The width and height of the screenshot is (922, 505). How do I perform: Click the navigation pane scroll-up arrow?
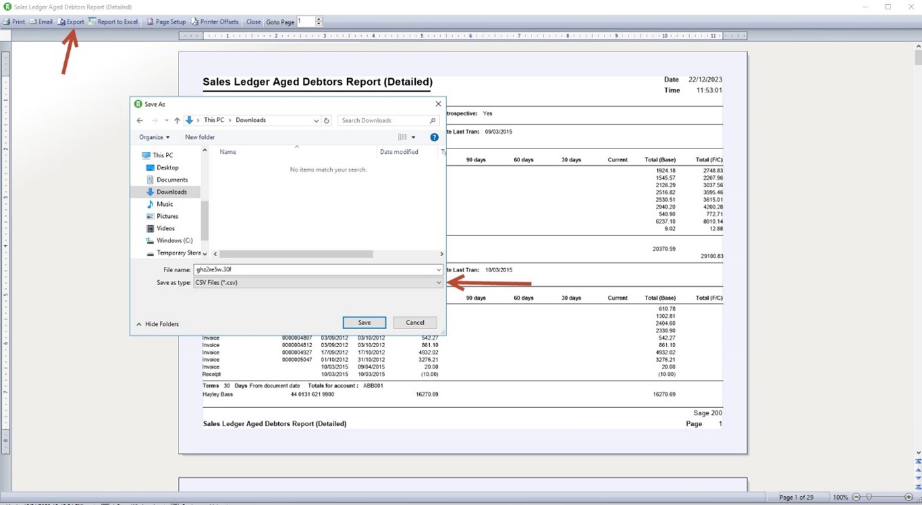(205, 151)
